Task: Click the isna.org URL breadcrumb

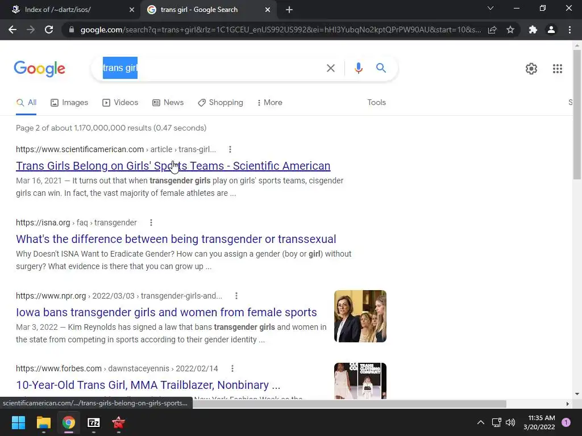Action: (77, 223)
